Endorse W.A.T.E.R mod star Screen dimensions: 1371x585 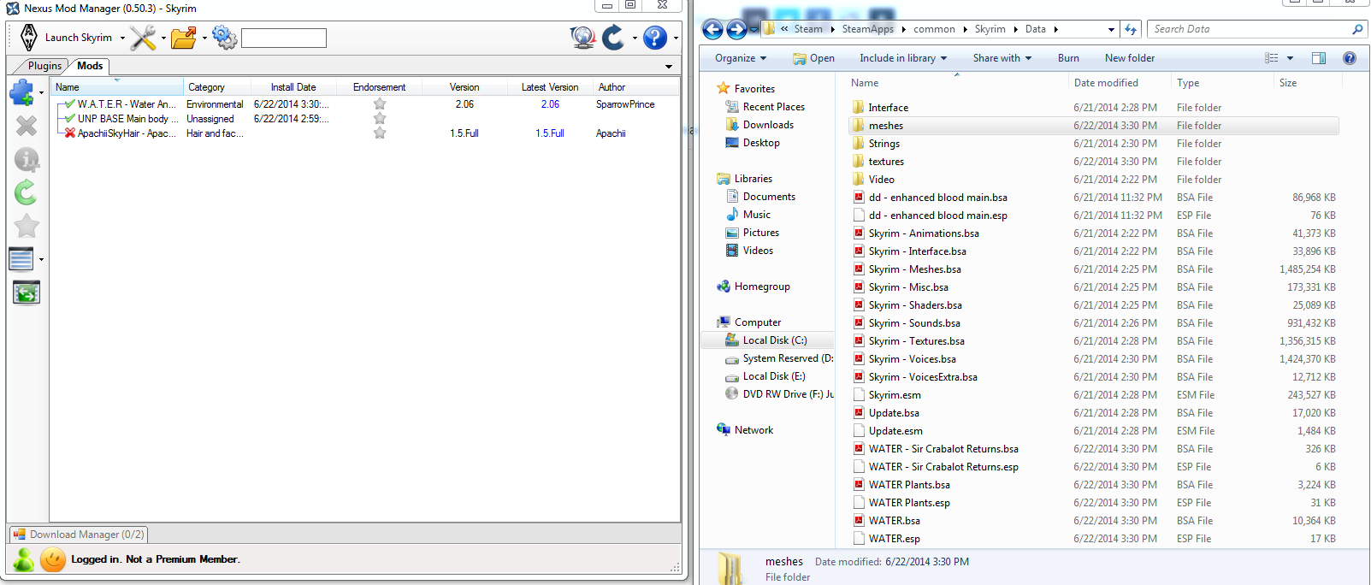(380, 104)
